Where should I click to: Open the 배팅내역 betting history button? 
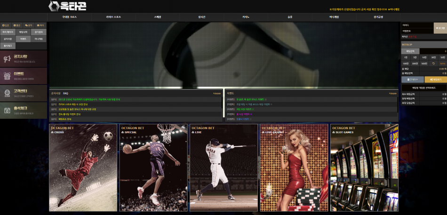[23, 32]
